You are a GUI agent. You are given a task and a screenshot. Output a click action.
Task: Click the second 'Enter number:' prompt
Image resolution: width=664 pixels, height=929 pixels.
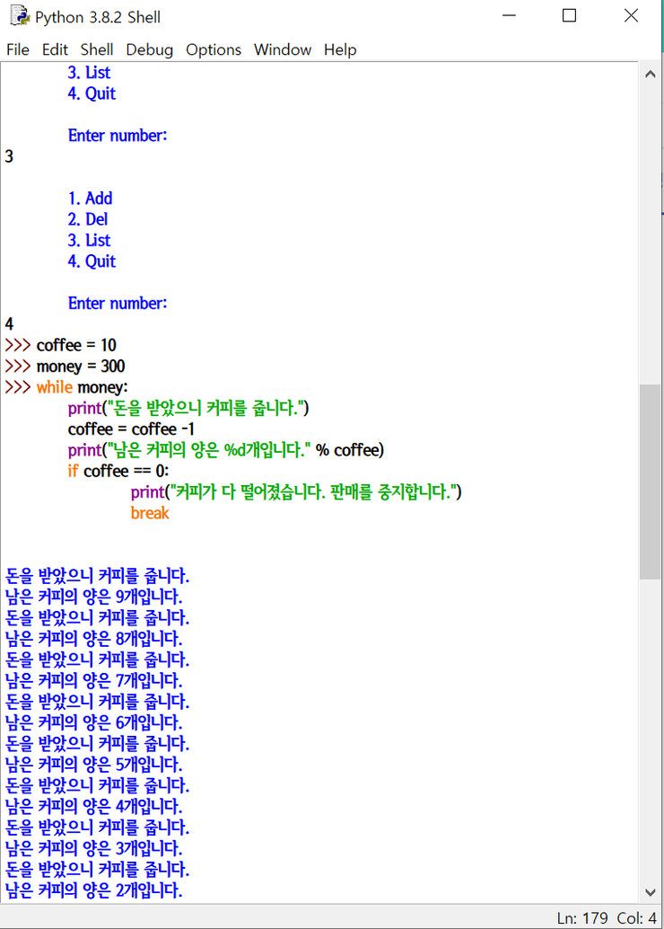tap(118, 304)
